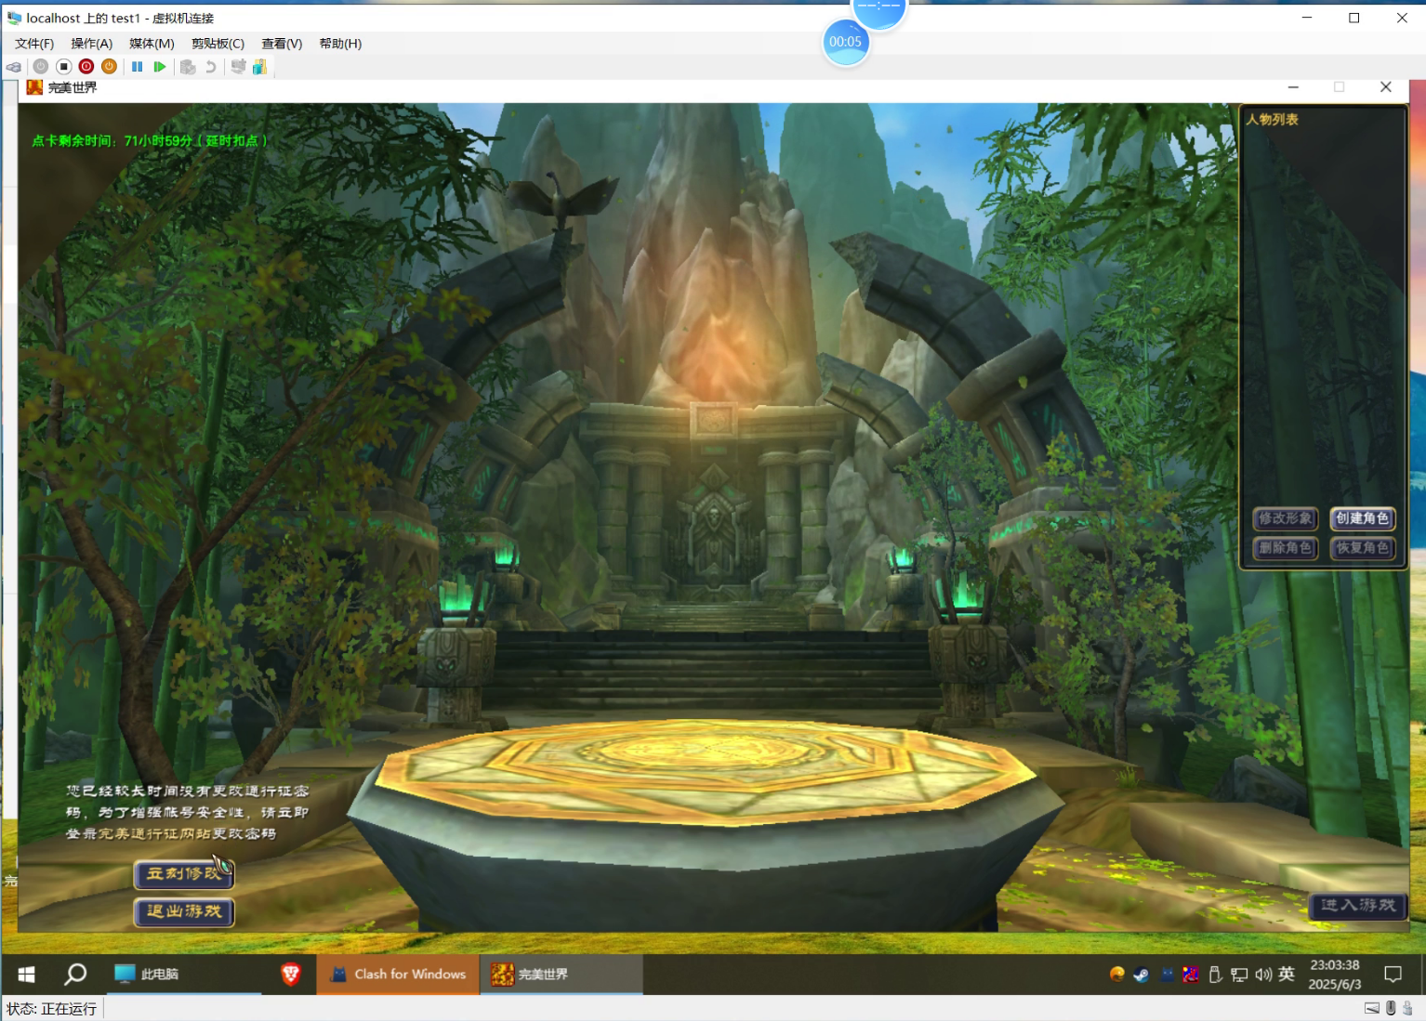Open the 帮助(H) menu
This screenshot has height=1021, width=1426.
340,44
